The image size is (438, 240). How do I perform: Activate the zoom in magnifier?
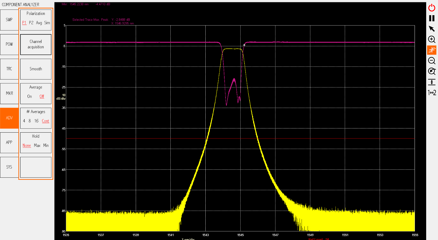click(x=432, y=39)
